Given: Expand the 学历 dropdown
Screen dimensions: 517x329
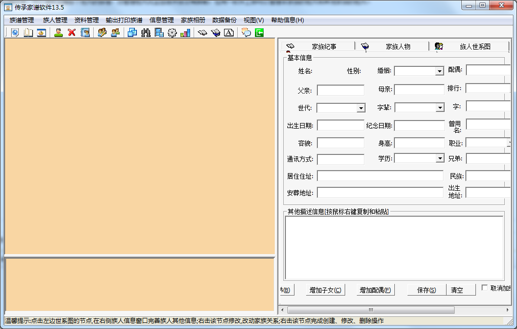Looking at the screenshot, I should (x=439, y=158).
